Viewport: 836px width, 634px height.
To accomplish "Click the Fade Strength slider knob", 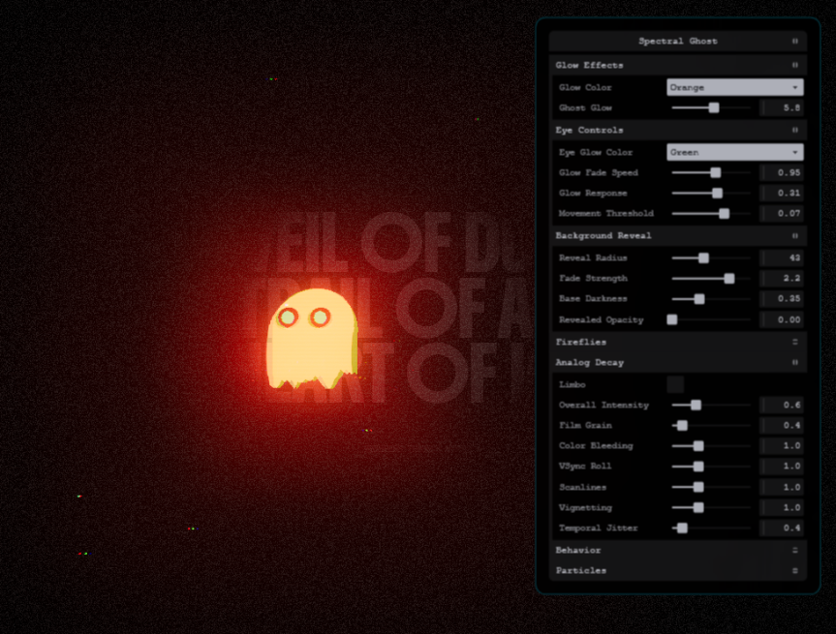I will [729, 279].
